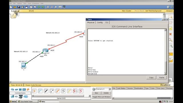The height and width of the screenshot is (103, 183).
Task: Select the Hubs device category icon
Action: coord(20,90)
